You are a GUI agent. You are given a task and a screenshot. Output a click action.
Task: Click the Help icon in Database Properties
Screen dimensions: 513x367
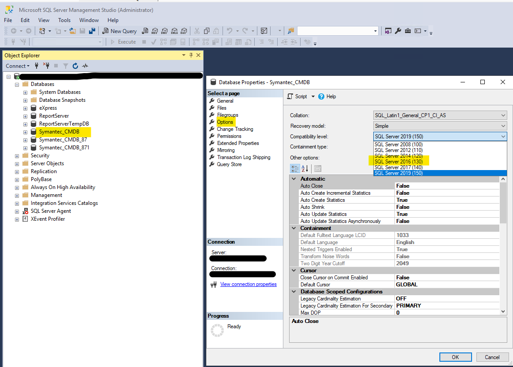(x=321, y=96)
